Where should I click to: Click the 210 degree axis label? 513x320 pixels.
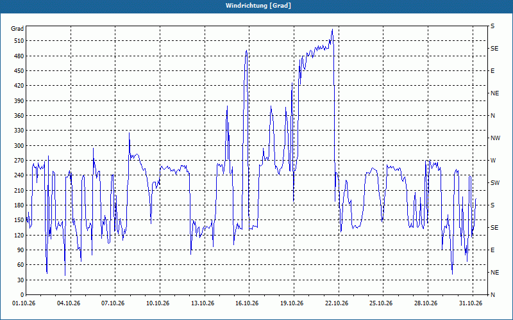coord(19,190)
